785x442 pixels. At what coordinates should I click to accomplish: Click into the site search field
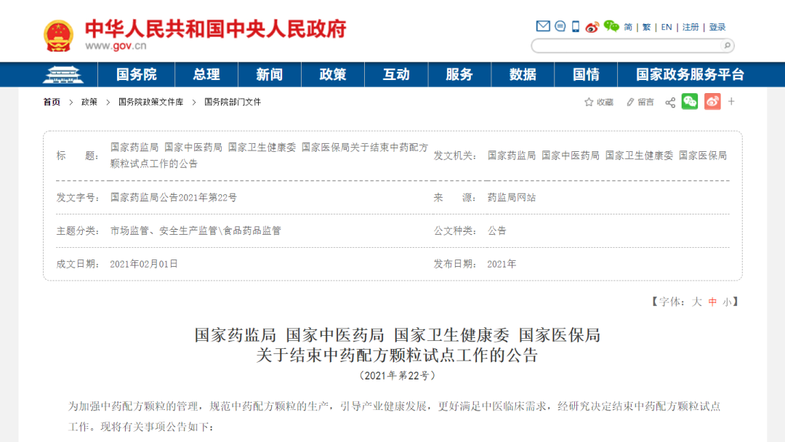[625, 46]
